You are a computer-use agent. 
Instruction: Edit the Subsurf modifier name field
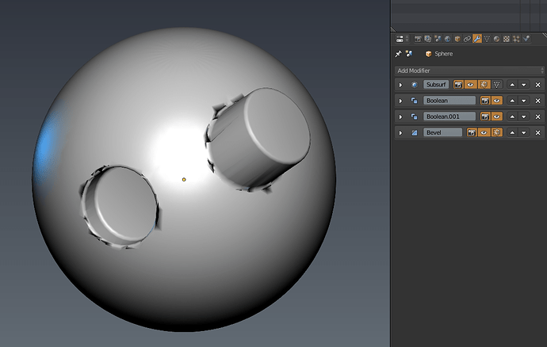pos(436,85)
